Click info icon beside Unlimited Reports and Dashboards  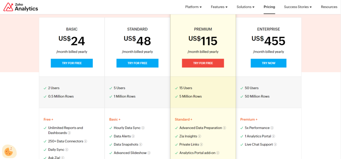(69, 133)
